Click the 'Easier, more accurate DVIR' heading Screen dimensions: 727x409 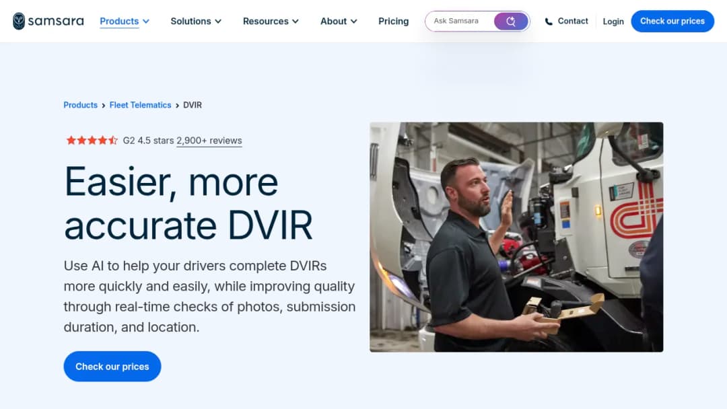[188, 203]
